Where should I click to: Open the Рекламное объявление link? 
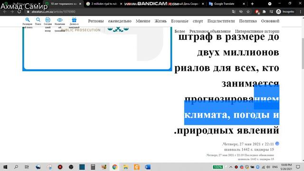point(210,31)
